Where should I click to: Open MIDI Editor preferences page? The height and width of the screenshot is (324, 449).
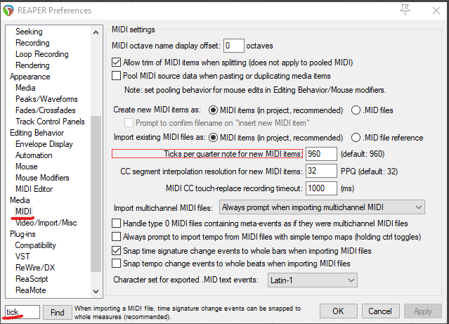click(x=34, y=189)
